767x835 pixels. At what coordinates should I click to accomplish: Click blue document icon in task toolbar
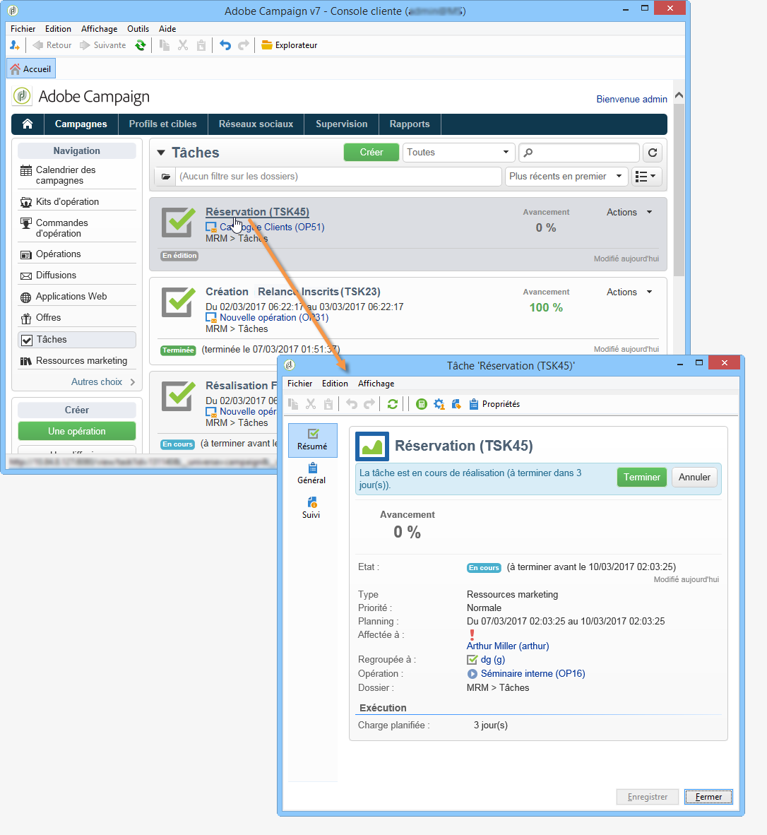[x=456, y=404]
